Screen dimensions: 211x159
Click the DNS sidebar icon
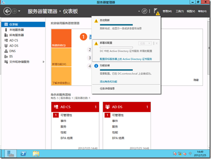click(6, 51)
